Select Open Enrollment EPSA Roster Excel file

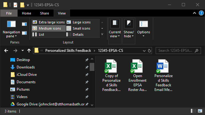coord(137,75)
